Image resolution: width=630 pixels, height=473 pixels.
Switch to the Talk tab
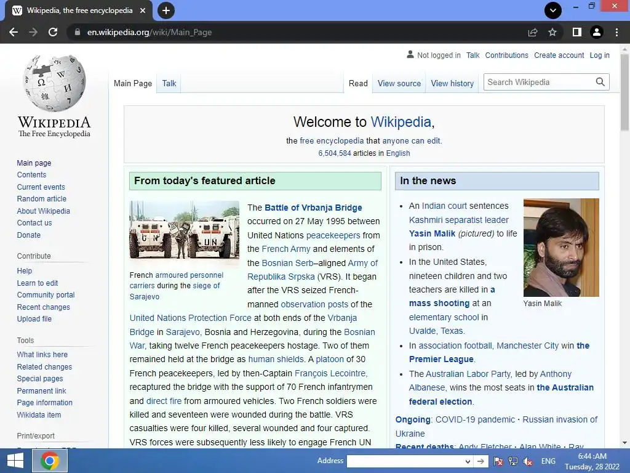point(169,83)
